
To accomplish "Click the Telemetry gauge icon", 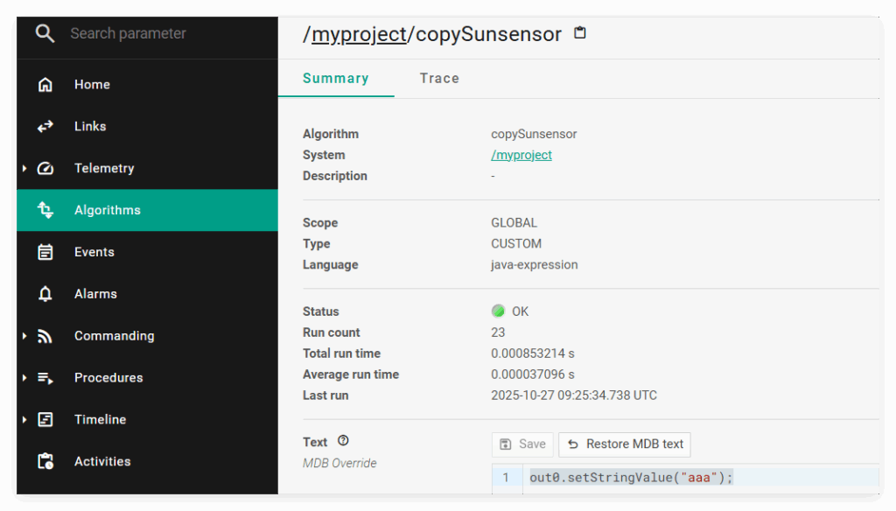I will (x=45, y=169).
